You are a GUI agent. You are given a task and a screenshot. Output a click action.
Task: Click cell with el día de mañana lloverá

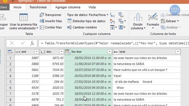pyautogui.click(x=147, y=82)
